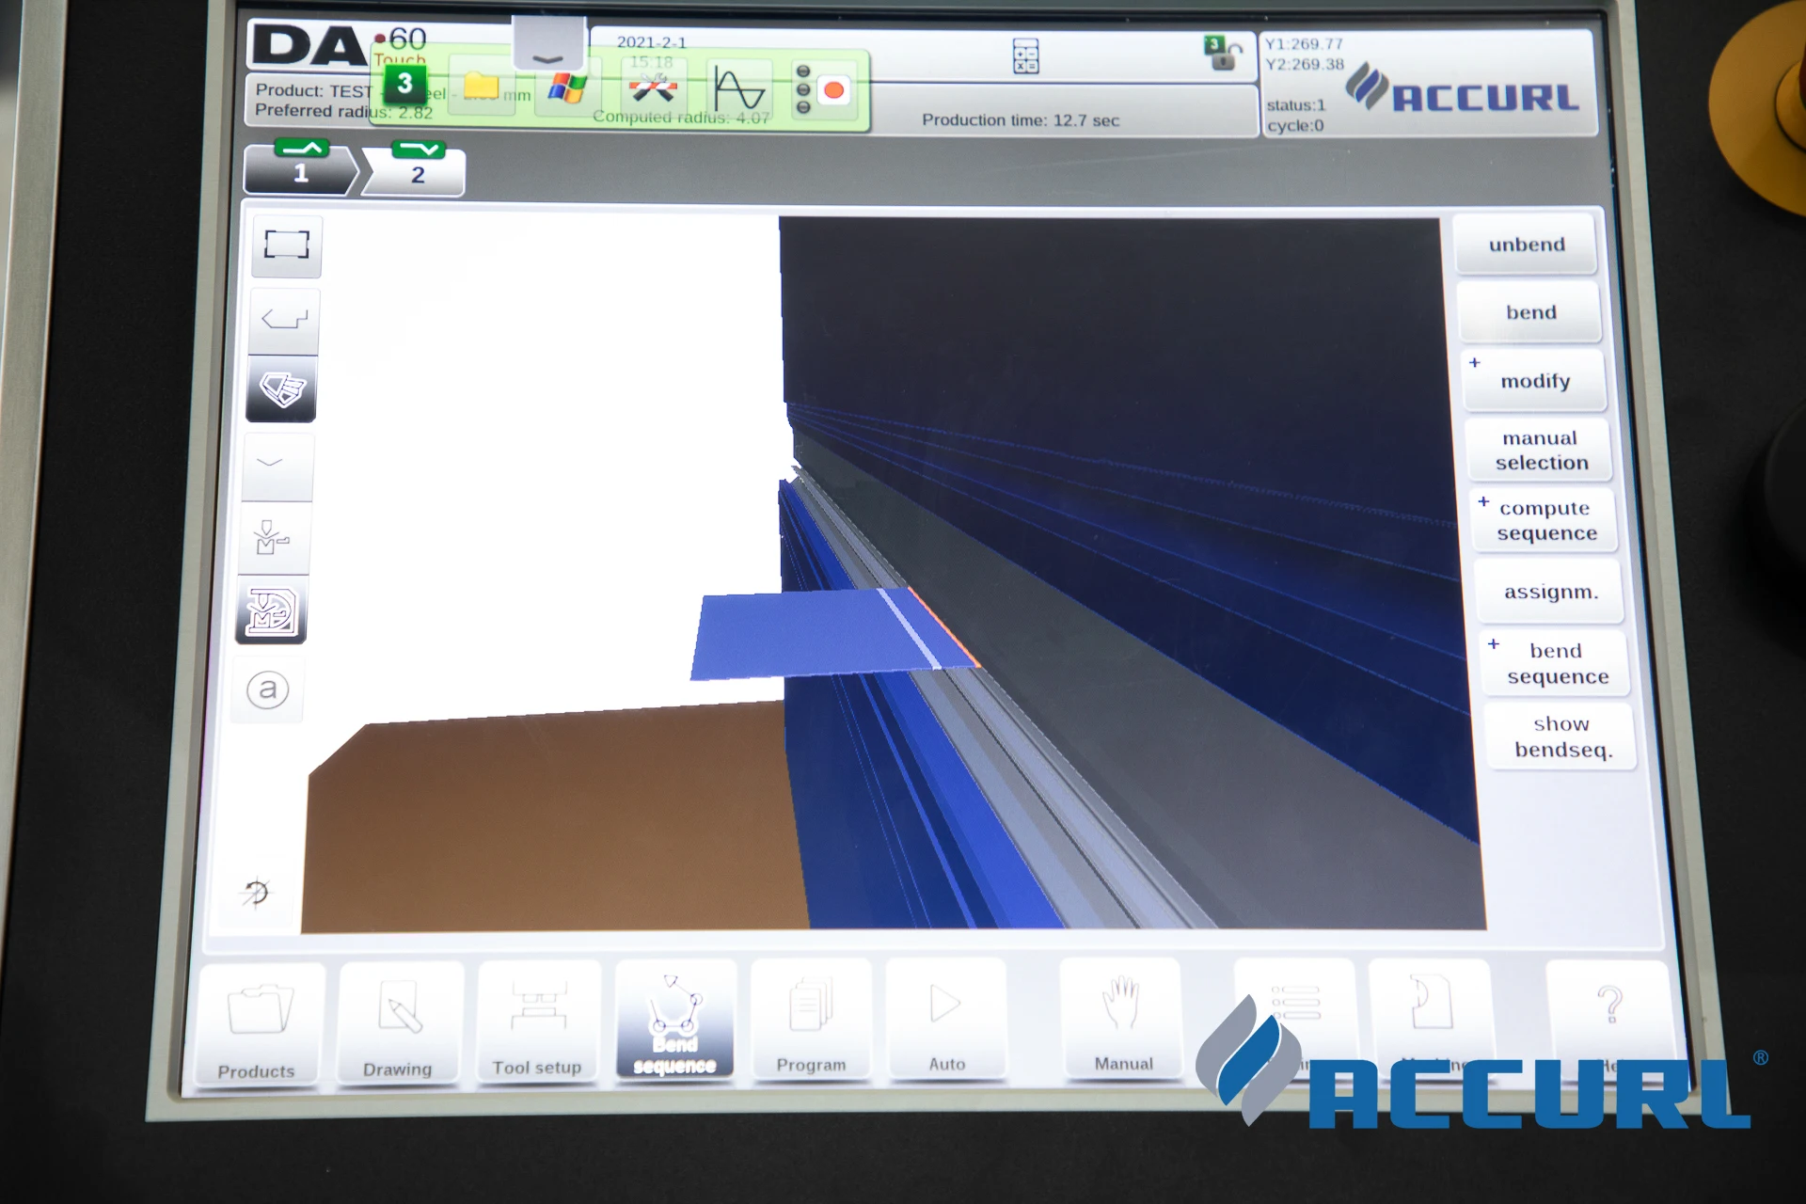Click the circled 'a' button on left toolbar
1806x1204 pixels.
click(267, 689)
